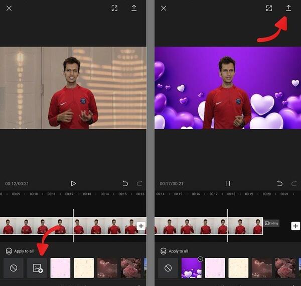Tap the video clip strip in right timeline

209,226
